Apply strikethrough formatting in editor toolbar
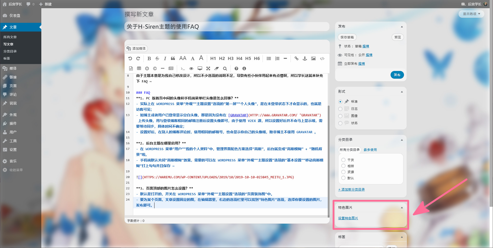Image resolution: width=493 pixels, height=248 pixels. [157, 58]
